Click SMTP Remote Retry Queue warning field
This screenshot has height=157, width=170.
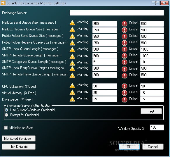tap(105, 75)
